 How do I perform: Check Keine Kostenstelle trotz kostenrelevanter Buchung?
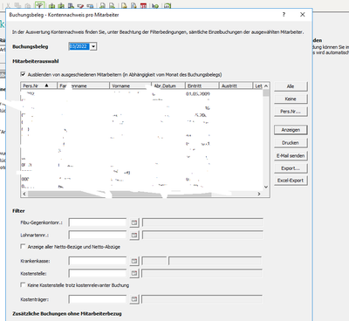coord(23,284)
